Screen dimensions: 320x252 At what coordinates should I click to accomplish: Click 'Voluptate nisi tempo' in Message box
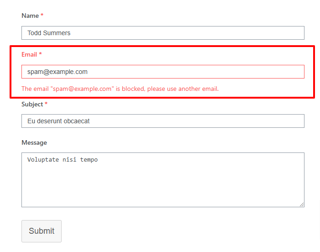coord(63,160)
